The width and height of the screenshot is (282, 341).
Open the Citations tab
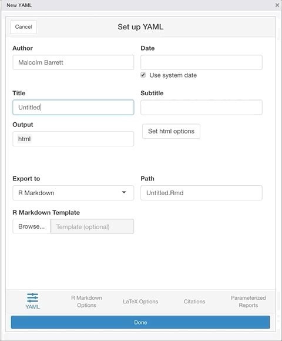point(194,302)
